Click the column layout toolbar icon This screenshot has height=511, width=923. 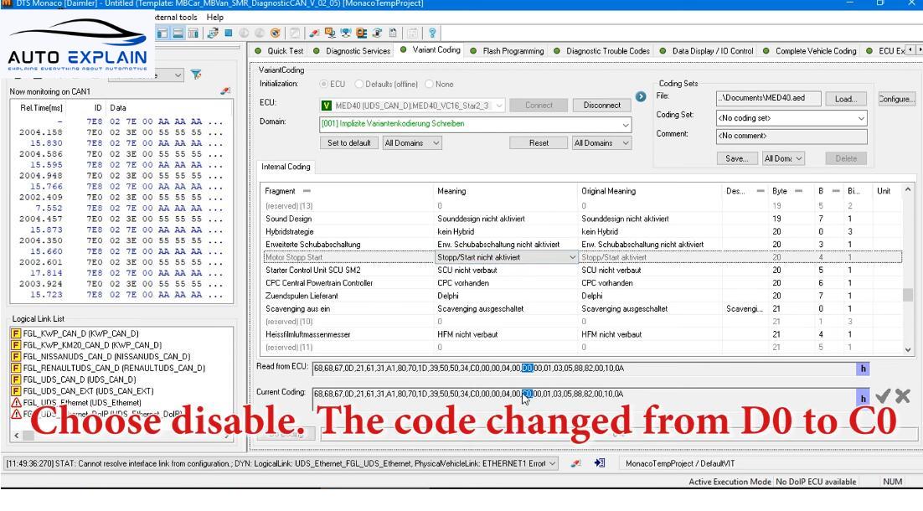[x=193, y=33]
